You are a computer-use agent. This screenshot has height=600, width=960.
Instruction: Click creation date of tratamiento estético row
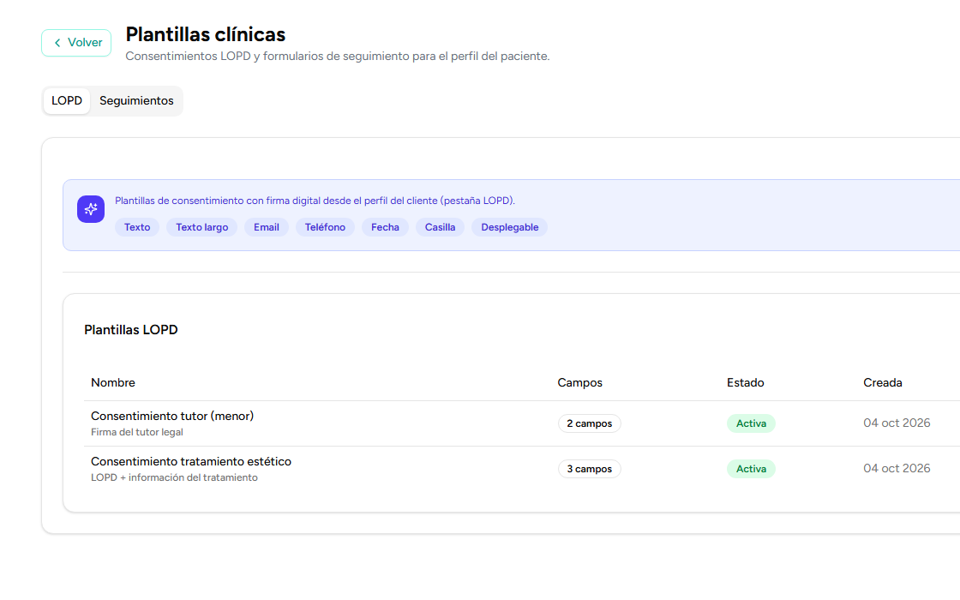[x=897, y=468]
